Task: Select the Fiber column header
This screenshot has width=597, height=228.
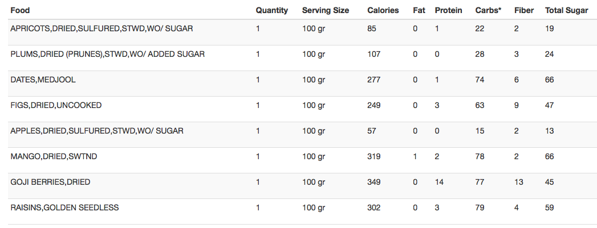Action: tap(524, 11)
